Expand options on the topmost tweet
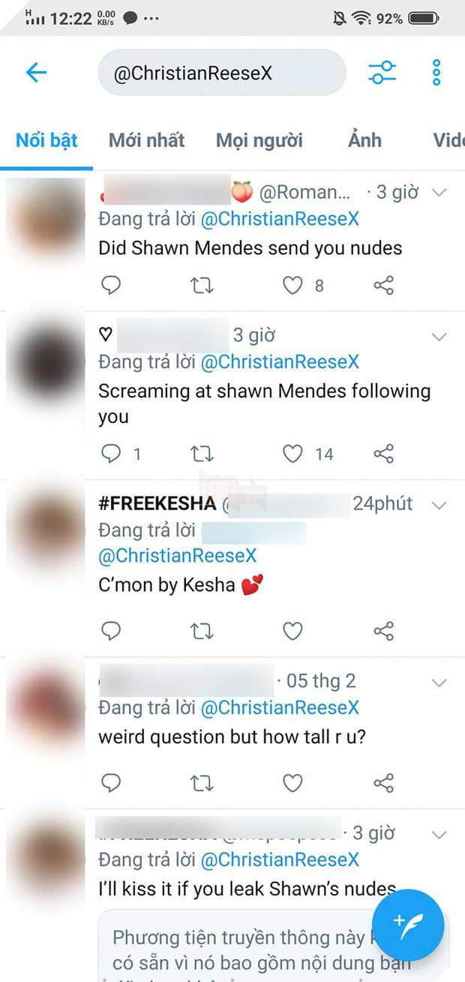 439,192
